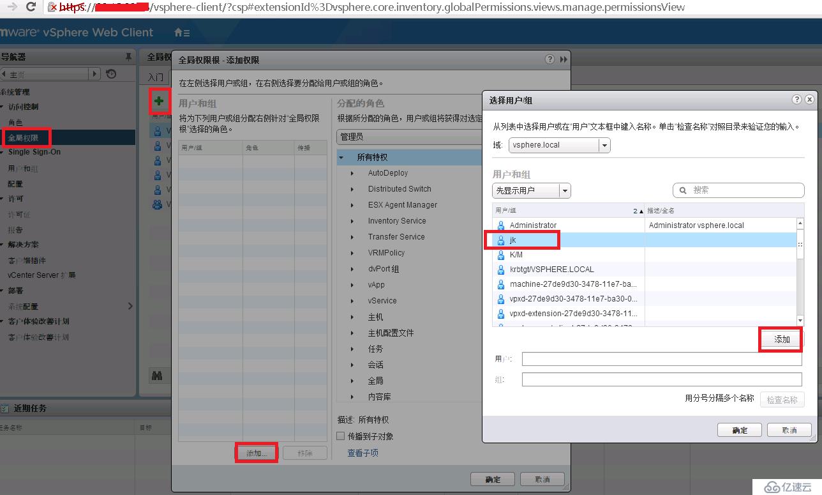The height and width of the screenshot is (495, 822).
Task: Expand the Transfer Service node
Action: (x=352, y=237)
